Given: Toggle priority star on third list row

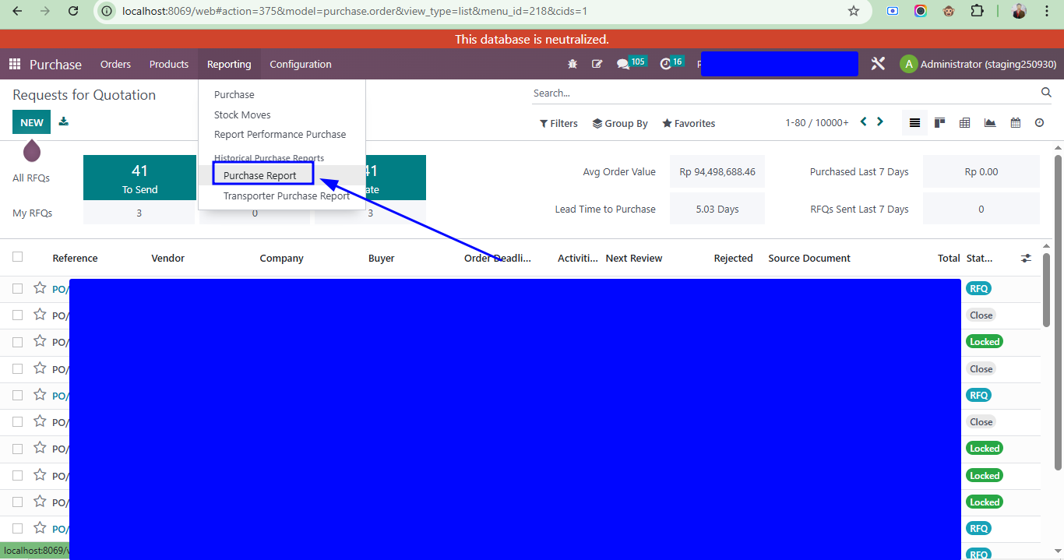Looking at the screenshot, I should [x=40, y=341].
